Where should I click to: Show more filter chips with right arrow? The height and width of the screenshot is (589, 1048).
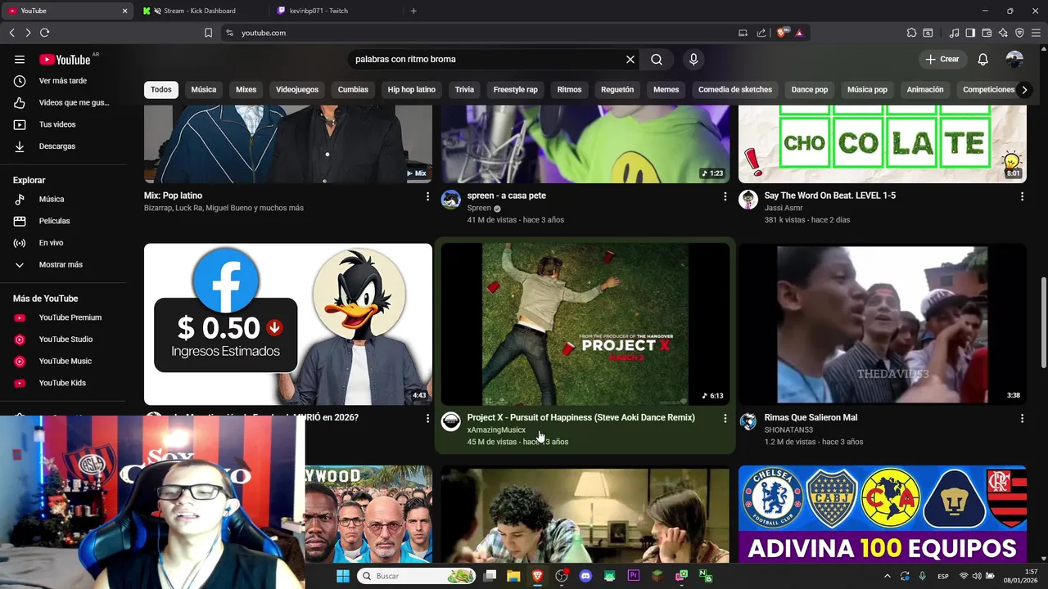point(1023,90)
